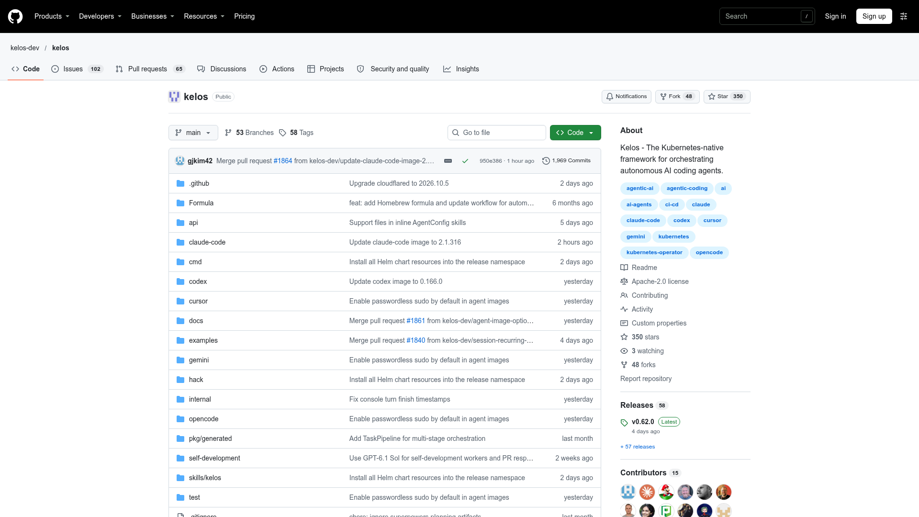Fork the kelos repository
Image resolution: width=919 pixels, height=517 pixels.
pos(677,97)
